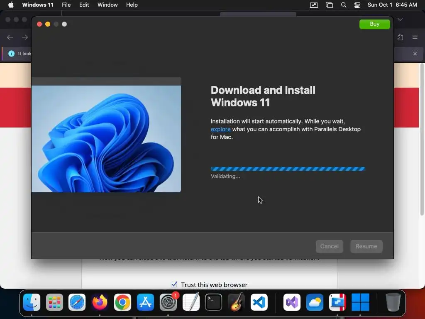This screenshot has height=319, width=425.
Task: Minimize the Parallels installer window
Action: 48,24
